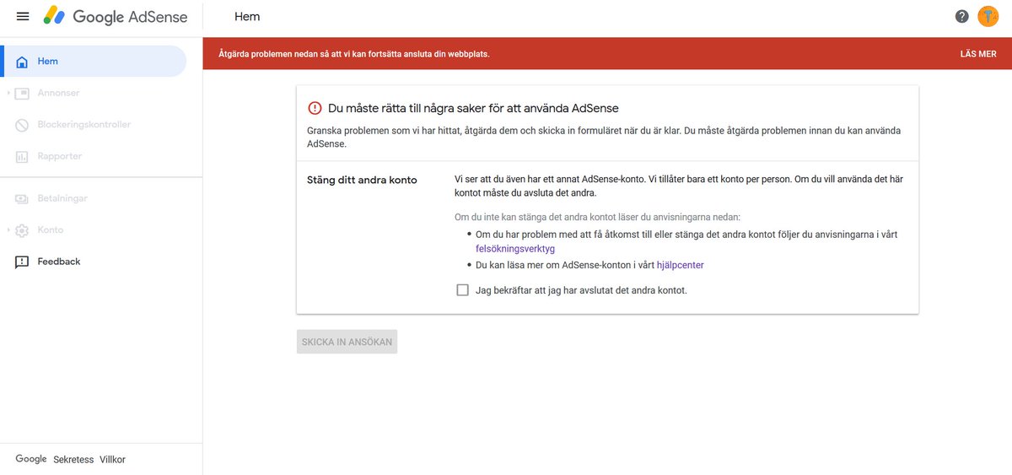Open the account profile avatar

coord(988,17)
